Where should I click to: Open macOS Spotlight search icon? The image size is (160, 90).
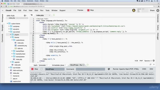tap(155, 1)
